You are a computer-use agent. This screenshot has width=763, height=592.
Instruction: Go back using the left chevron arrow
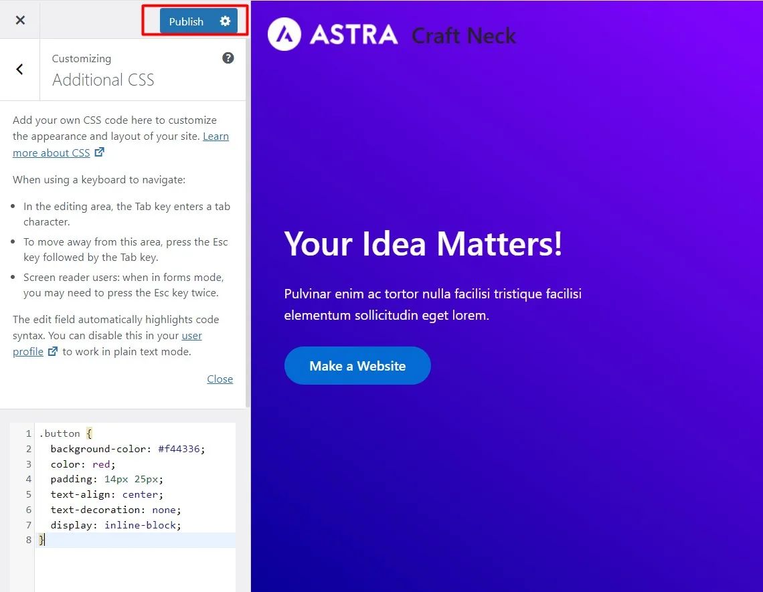pyautogui.click(x=19, y=70)
